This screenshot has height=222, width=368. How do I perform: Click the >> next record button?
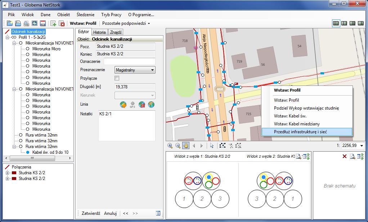point(135,213)
